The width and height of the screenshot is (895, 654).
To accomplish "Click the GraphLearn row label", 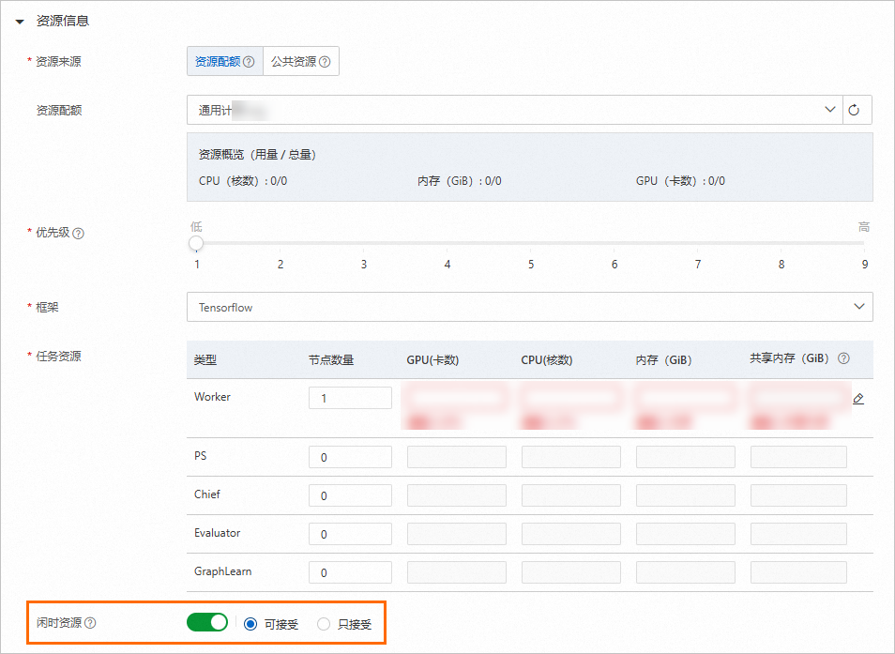I will (x=222, y=571).
